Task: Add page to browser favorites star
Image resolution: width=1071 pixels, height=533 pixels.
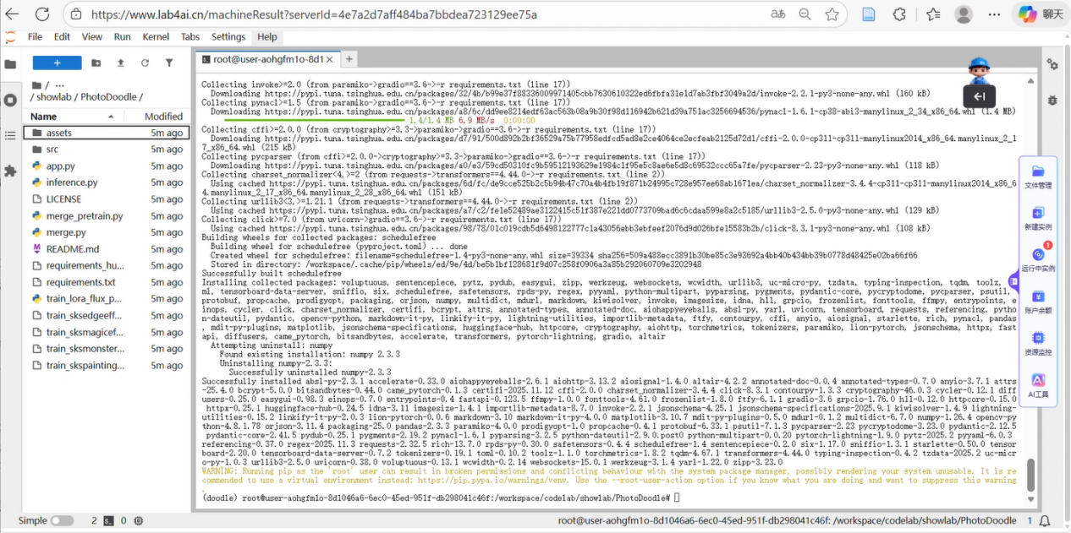Action: [832, 14]
